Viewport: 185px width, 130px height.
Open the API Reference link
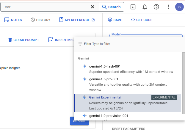coord(77,20)
